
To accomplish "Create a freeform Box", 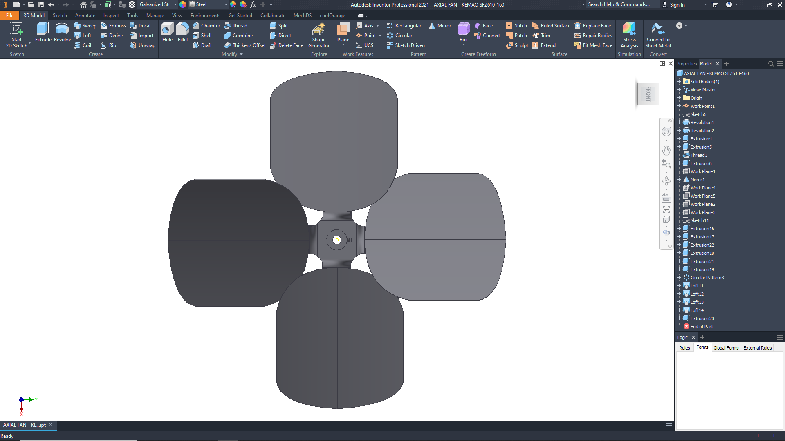I will click(x=463, y=32).
